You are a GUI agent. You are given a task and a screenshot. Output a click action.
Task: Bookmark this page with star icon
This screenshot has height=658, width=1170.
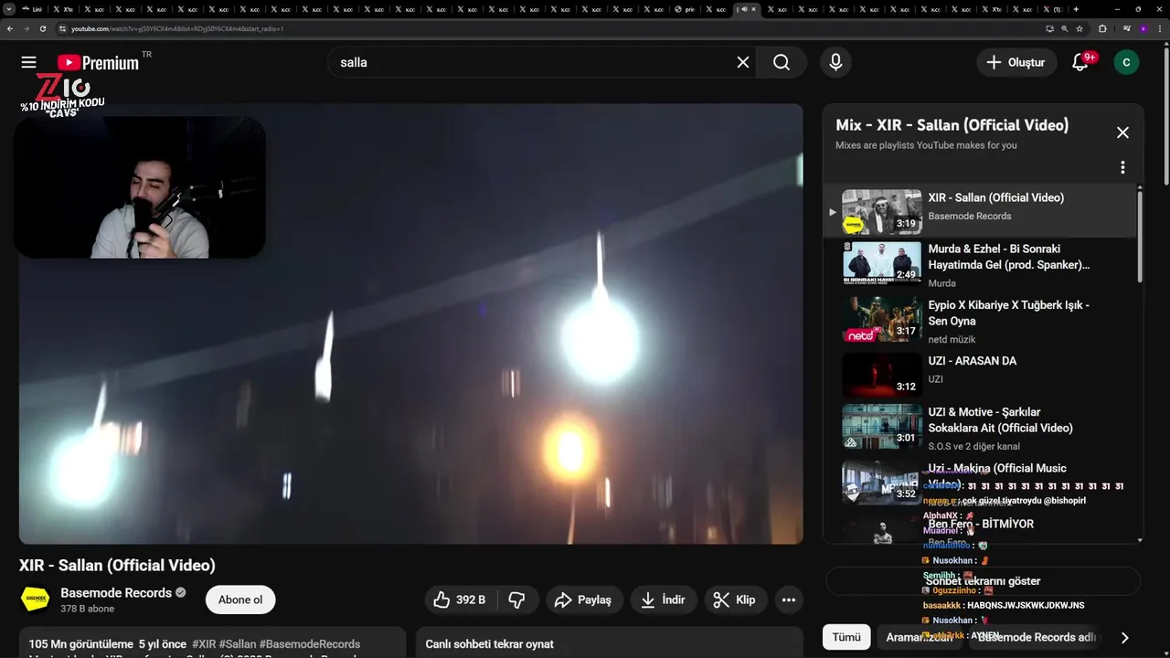click(1080, 28)
